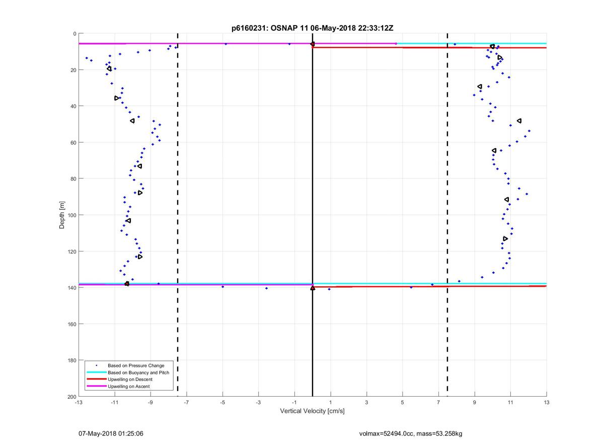
Task: Click the red legend line swatch
Action: [96, 379]
